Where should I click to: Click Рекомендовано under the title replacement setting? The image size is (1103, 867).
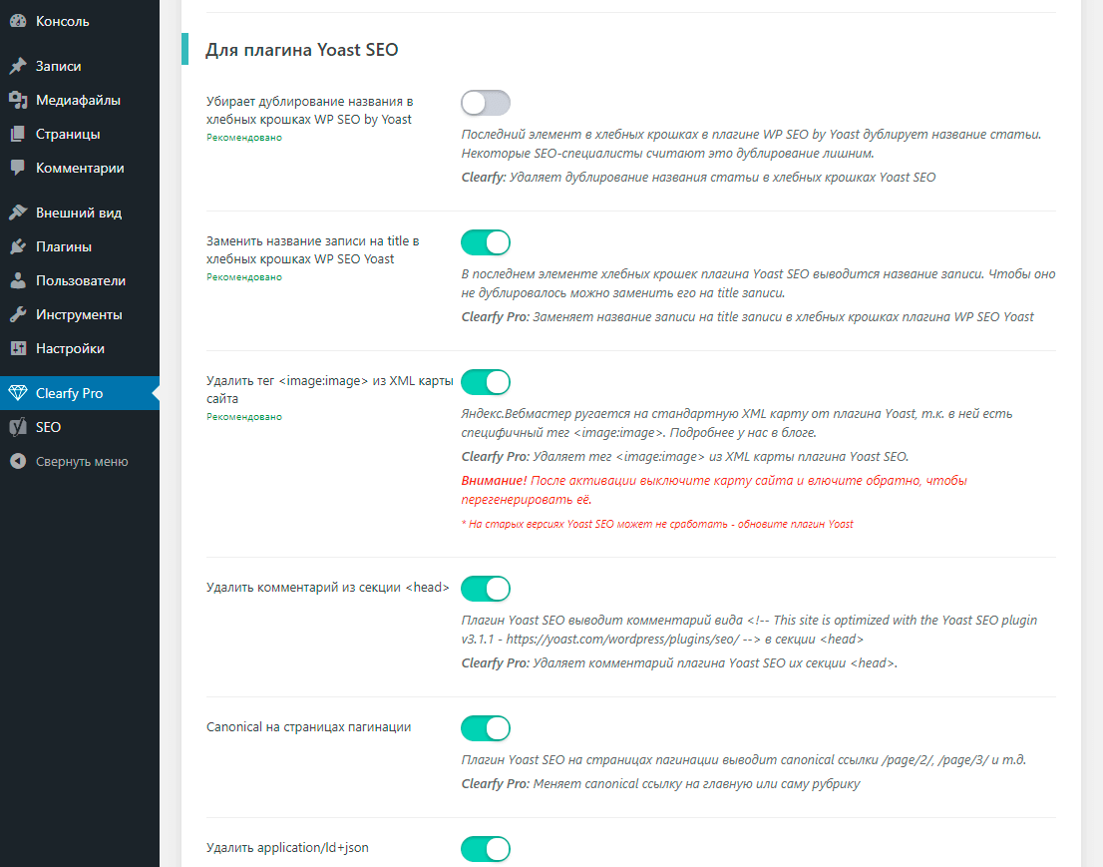244,277
